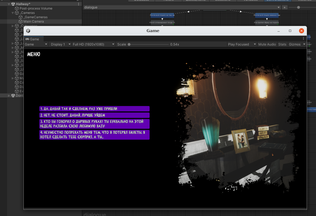
Task: Toggle Mute Audio in the Game view
Action: tap(267, 44)
